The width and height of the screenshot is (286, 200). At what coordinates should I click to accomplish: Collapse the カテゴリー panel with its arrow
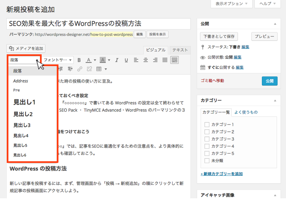tap(275, 101)
